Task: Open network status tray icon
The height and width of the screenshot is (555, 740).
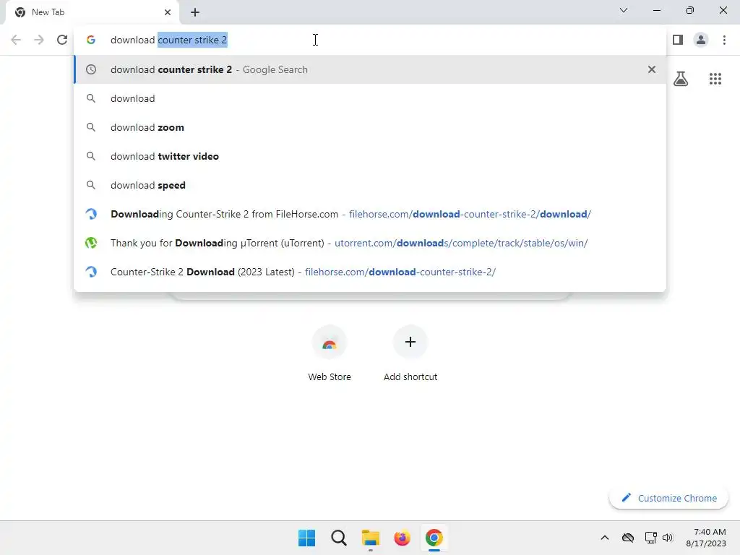Action: point(651,538)
